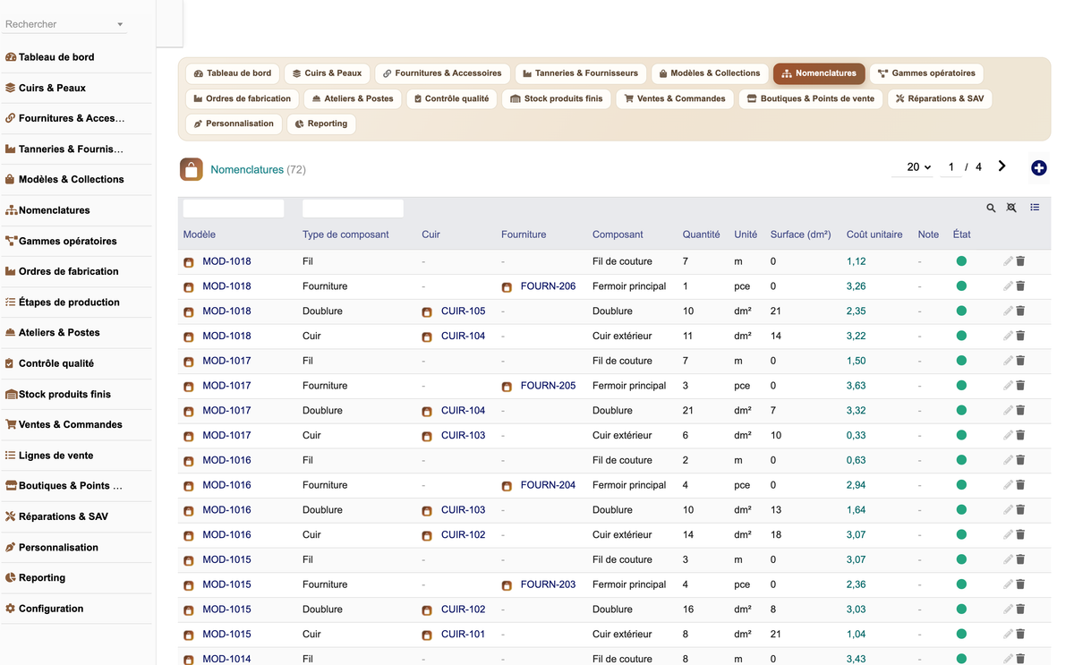Sort by Coût unitaire column header
The height and width of the screenshot is (665, 1074).
[x=874, y=234]
